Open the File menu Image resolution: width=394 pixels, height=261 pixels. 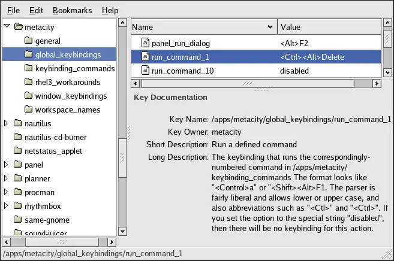click(13, 10)
